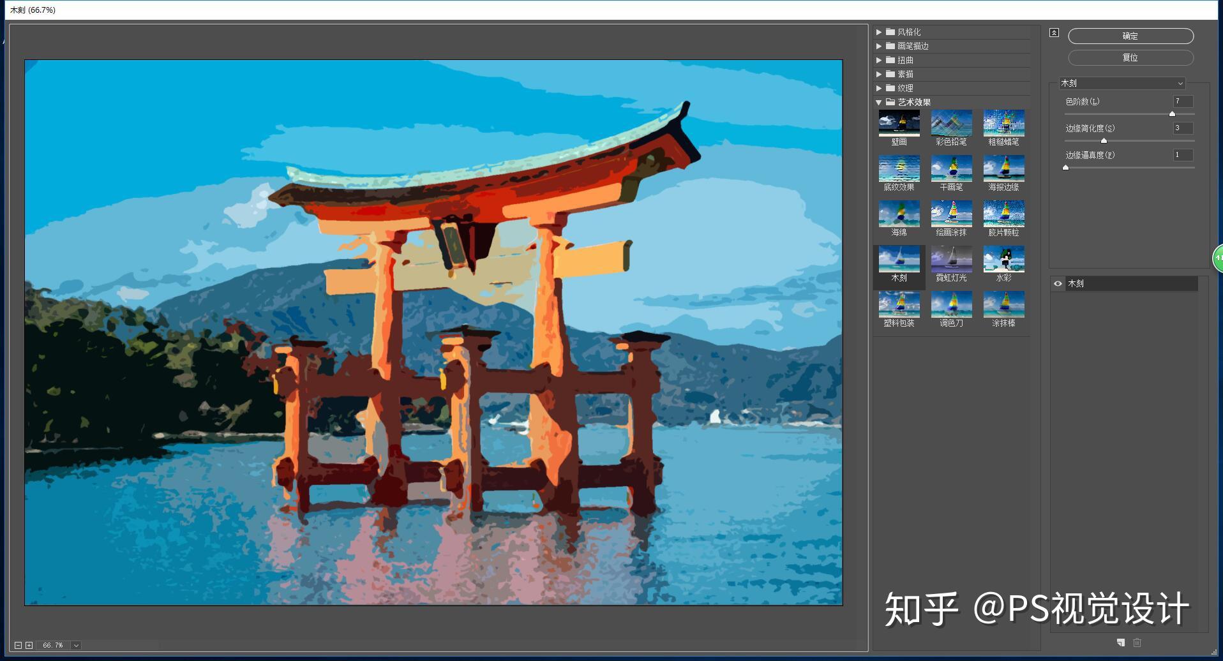The image size is (1223, 661).
Task: Open the preview zoom level dropdown
Action: pyautogui.click(x=76, y=646)
